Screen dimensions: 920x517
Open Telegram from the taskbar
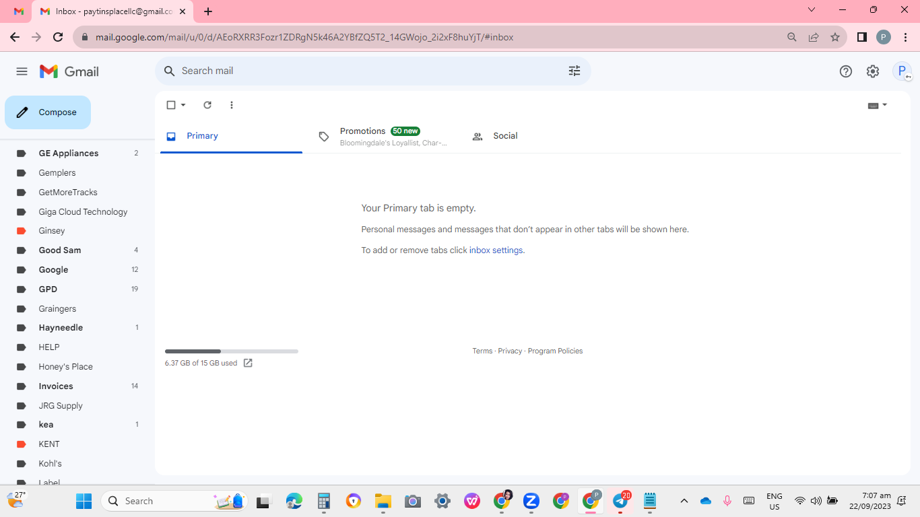pyautogui.click(x=620, y=500)
